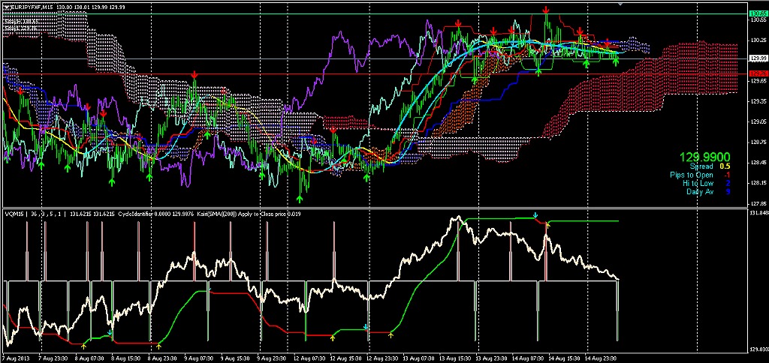Click the large green 129.9900 price readout
The height and width of the screenshot is (363, 769).
click(704, 157)
